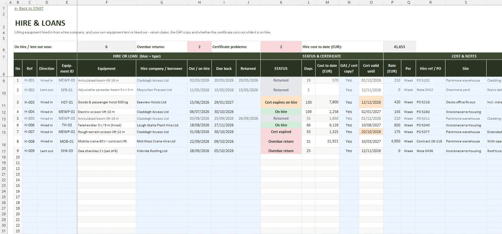Click Seaview Hoists Ltd borrower cell
The height and width of the screenshot is (234, 502).
162,102
